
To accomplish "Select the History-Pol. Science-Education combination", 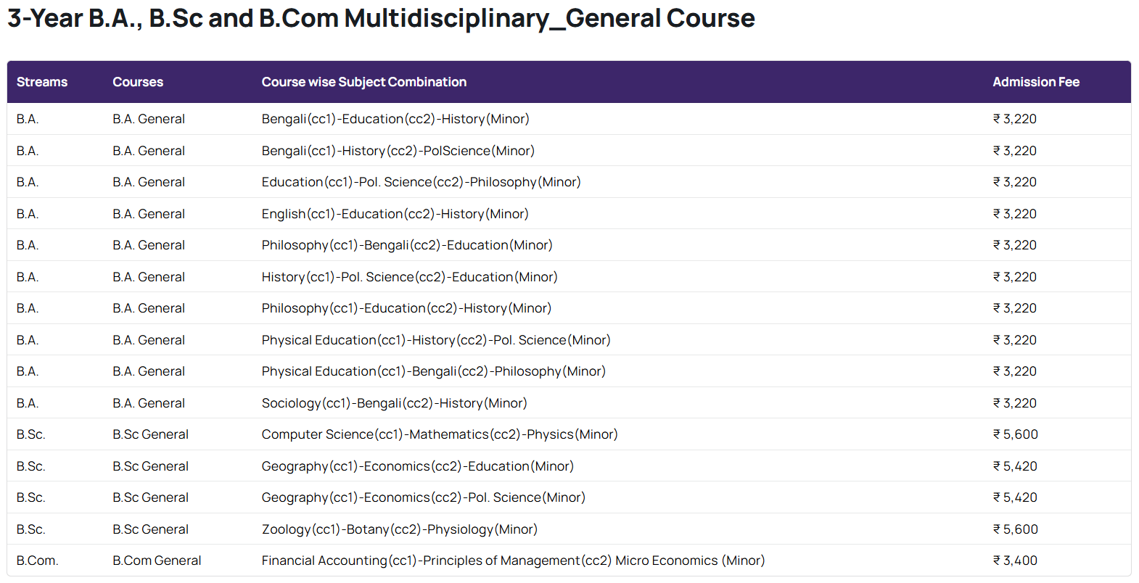I will pos(409,277).
